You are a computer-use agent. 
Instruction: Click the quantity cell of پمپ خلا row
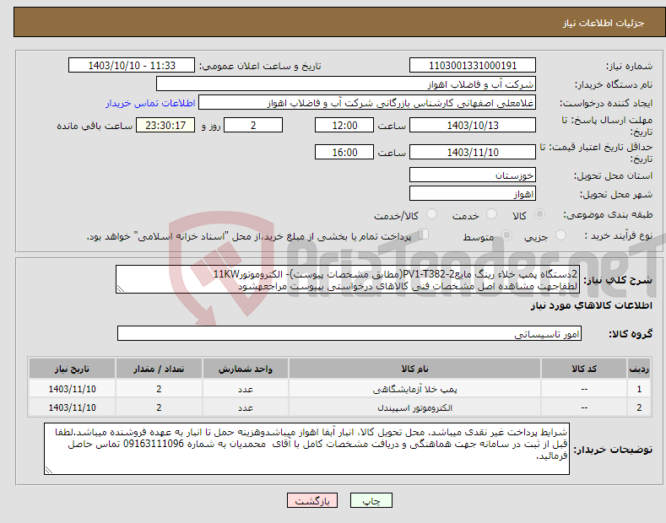(159, 389)
